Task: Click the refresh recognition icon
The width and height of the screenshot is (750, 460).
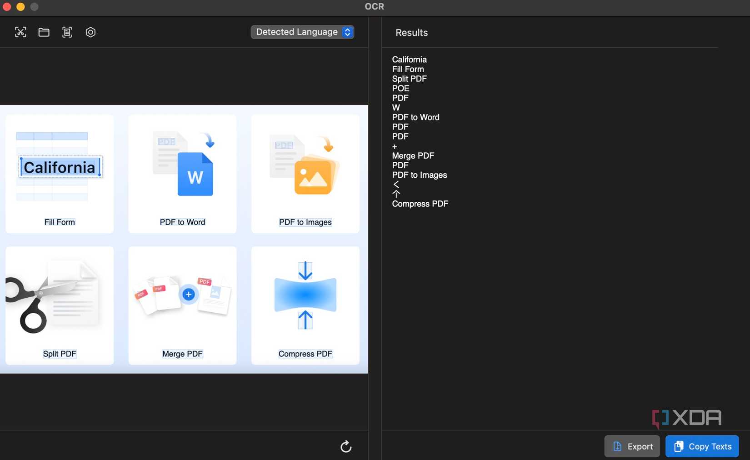Action: (x=346, y=446)
